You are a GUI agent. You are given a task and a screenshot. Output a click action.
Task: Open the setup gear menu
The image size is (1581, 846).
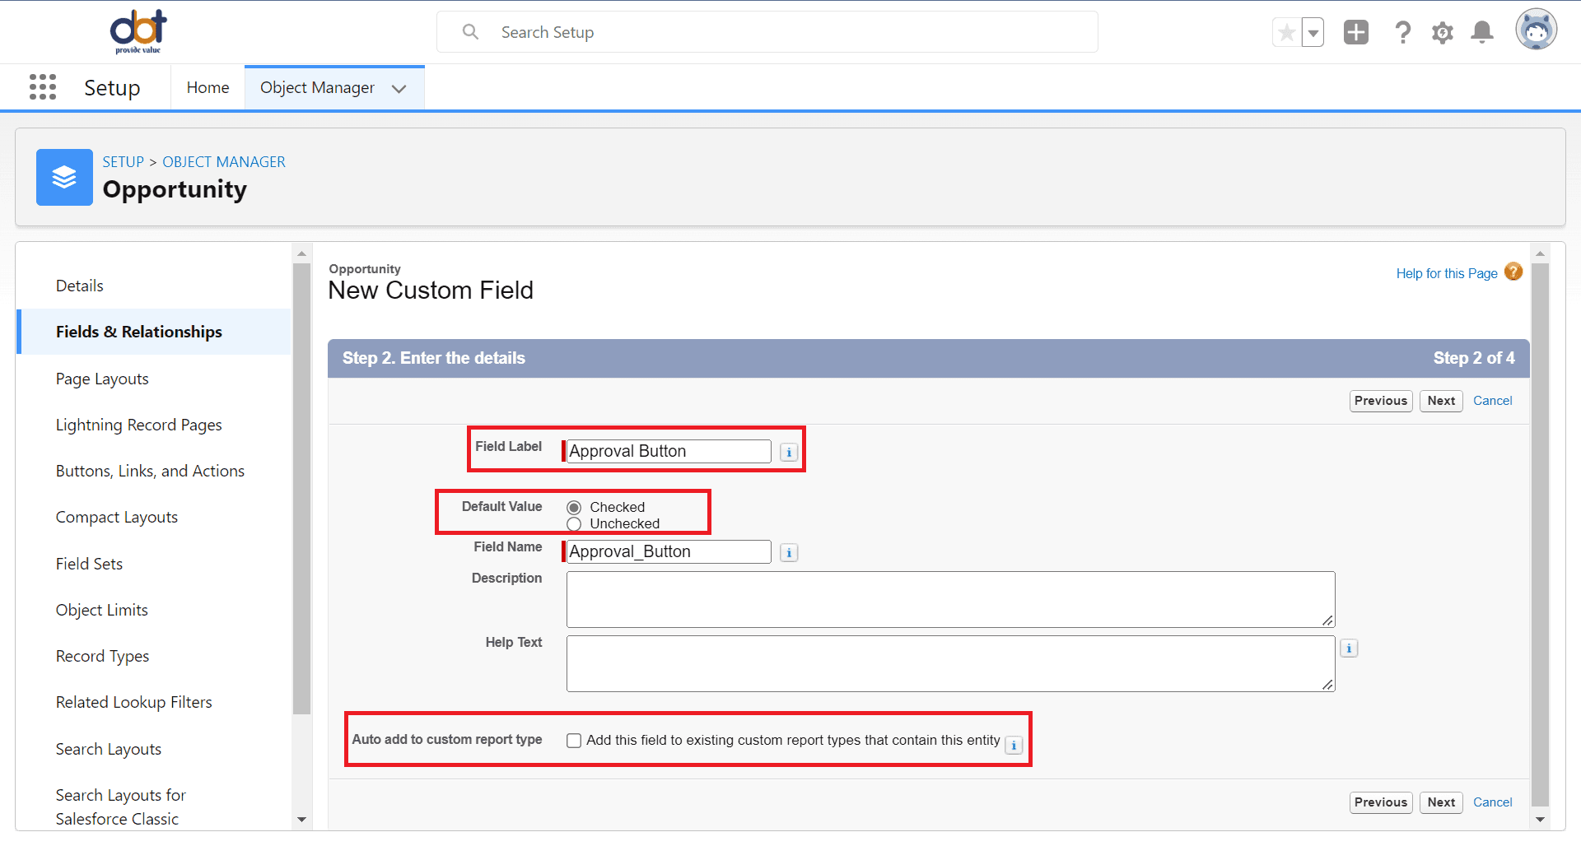1443,33
